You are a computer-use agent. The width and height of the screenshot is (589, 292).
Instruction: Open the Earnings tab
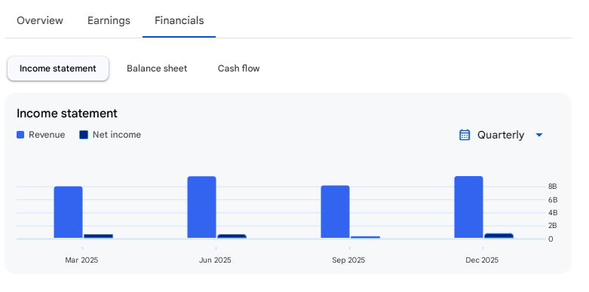point(109,20)
